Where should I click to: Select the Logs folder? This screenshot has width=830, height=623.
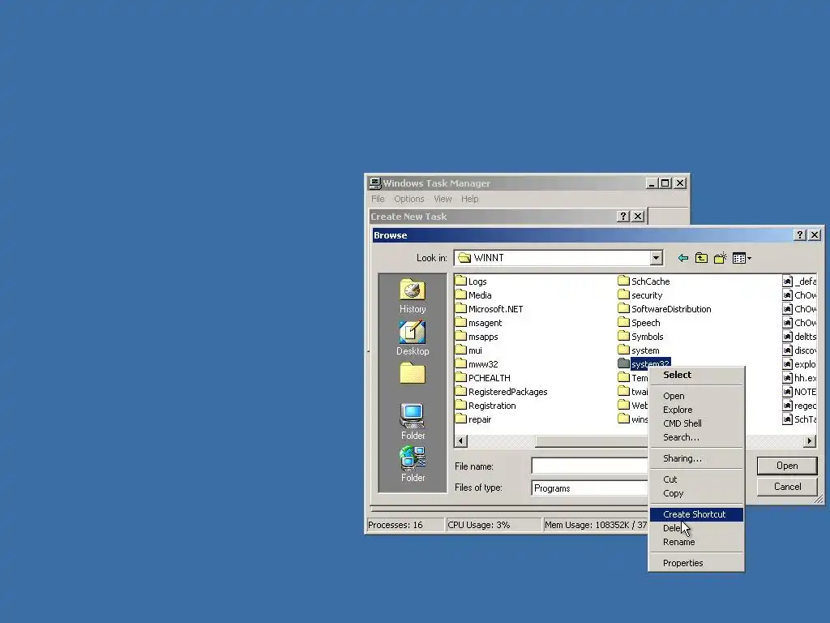pos(471,281)
